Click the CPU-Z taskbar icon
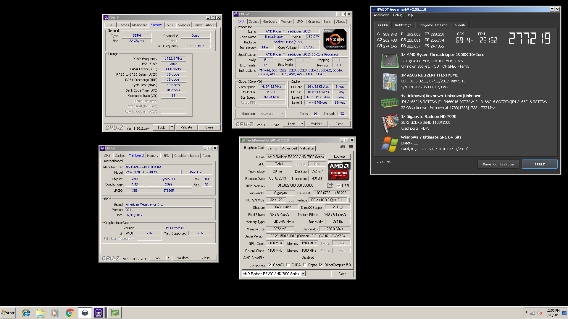Viewport: 568px width, 319px height. coord(99,313)
